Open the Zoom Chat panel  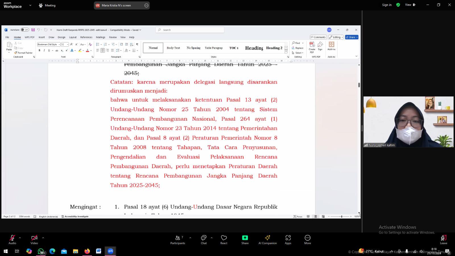[204, 240]
